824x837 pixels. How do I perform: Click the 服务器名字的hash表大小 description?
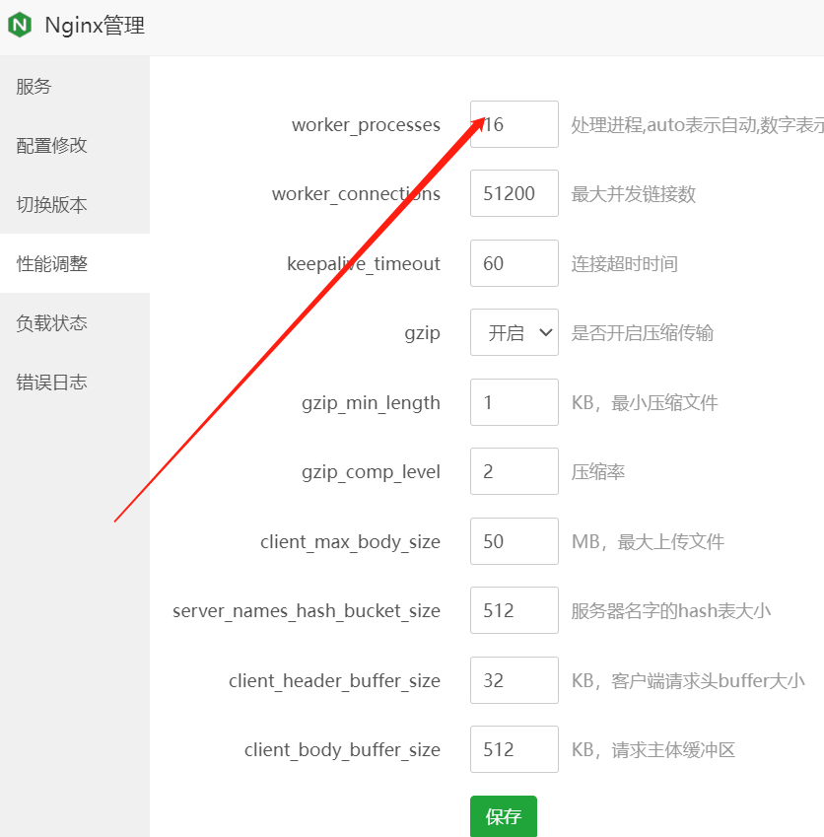pyautogui.click(x=671, y=610)
